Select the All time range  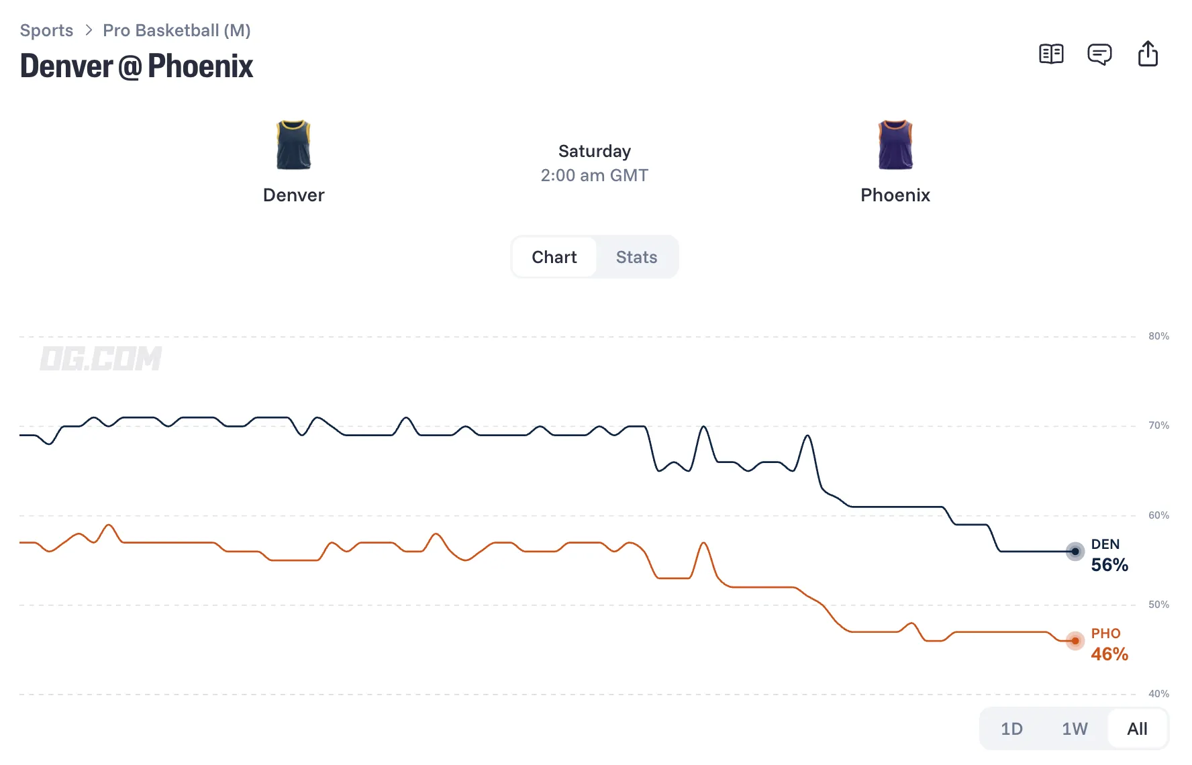(1137, 729)
